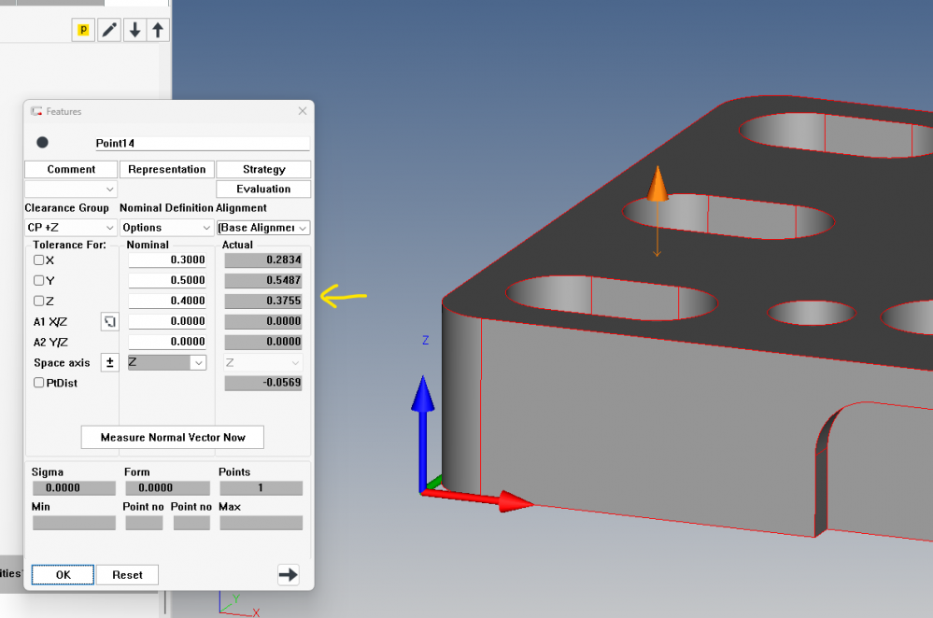Image resolution: width=933 pixels, height=618 pixels.
Task: Click the orange normal vector arrow on part
Action: tap(657, 186)
